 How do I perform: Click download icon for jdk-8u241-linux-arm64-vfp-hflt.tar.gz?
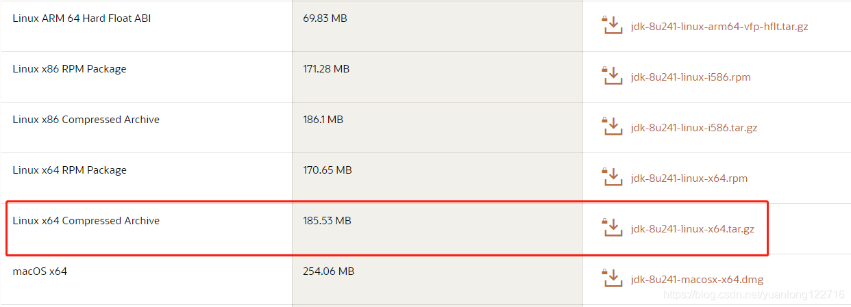(x=612, y=26)
